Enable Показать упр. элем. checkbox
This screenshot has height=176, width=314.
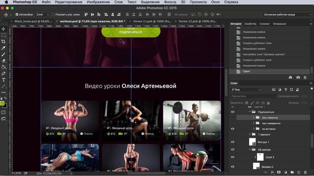pos(53,14)
